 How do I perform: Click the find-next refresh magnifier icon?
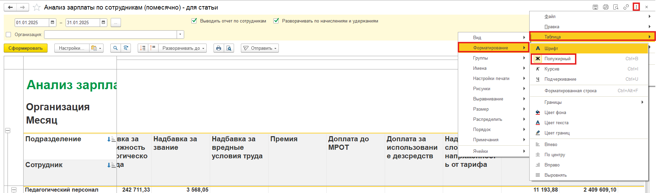[x=126, y=48]
